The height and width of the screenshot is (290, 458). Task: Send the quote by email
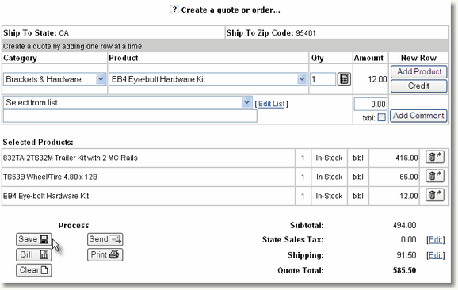pyautogui.click(x=105, y=239)
